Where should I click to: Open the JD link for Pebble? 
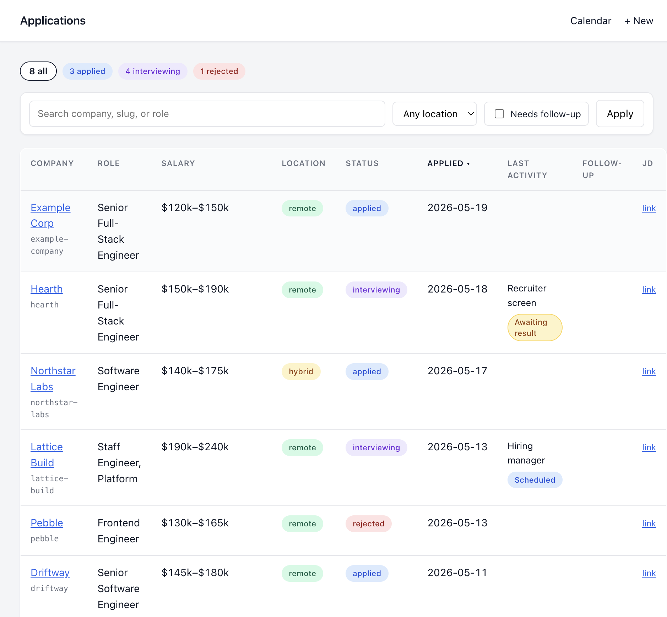pos(649,523)
